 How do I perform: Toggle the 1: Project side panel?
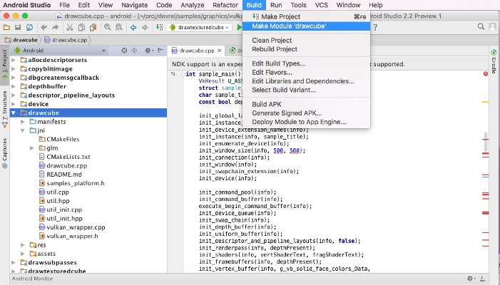point(4,65)
